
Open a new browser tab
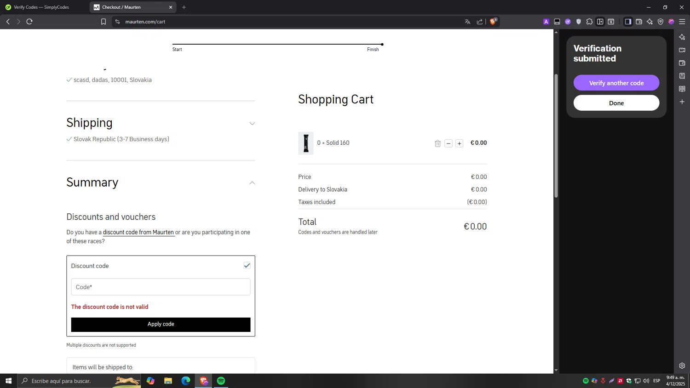[184, 7]
